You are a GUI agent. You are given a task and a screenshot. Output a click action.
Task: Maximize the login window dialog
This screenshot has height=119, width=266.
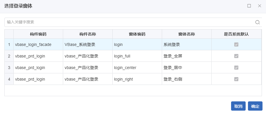pyautogui.click(x=249, y=6)
